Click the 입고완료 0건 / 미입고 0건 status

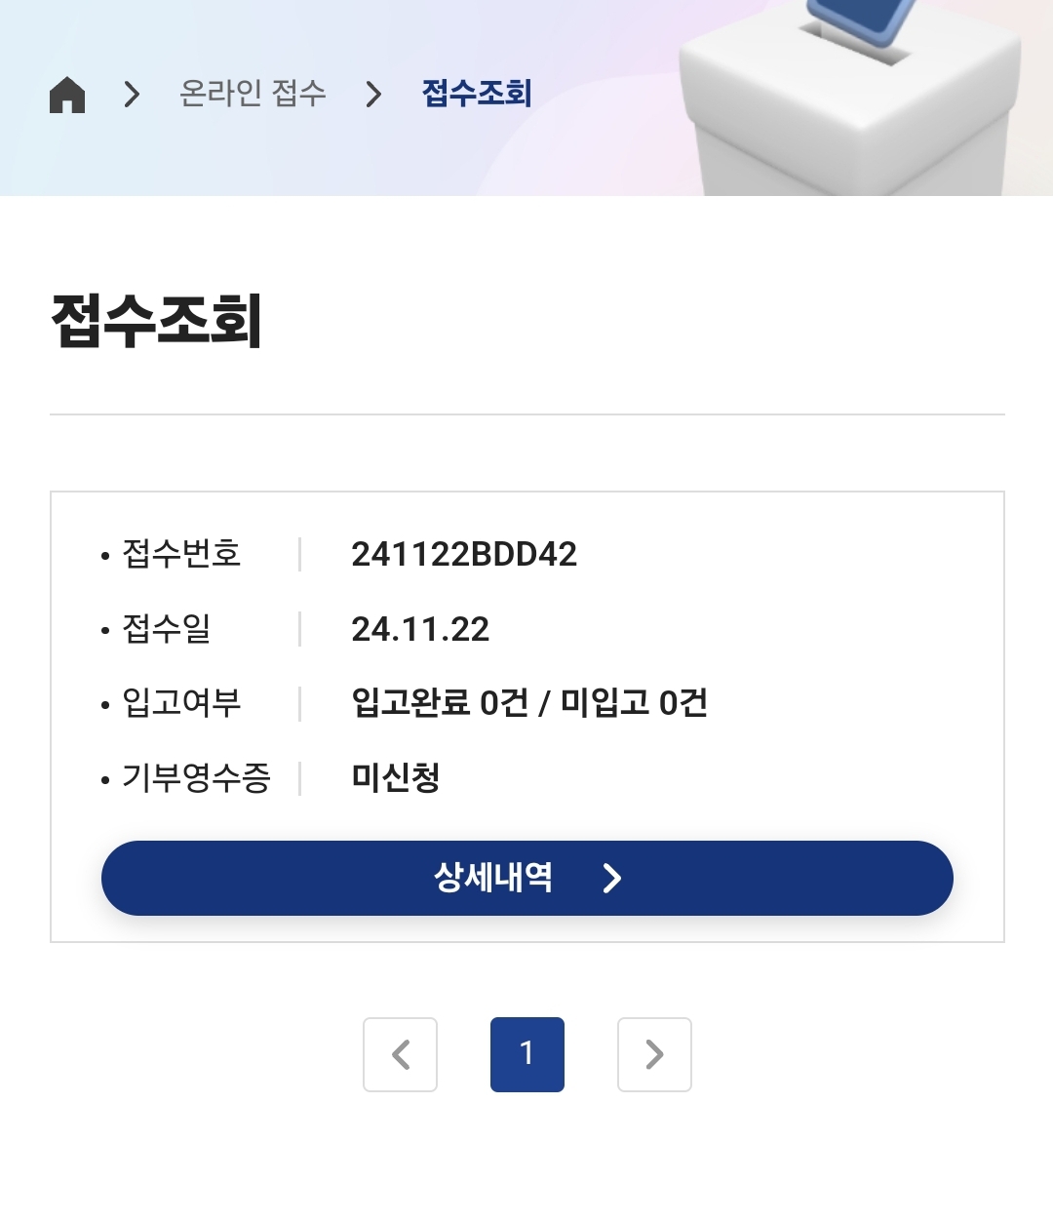coord(529,703)
